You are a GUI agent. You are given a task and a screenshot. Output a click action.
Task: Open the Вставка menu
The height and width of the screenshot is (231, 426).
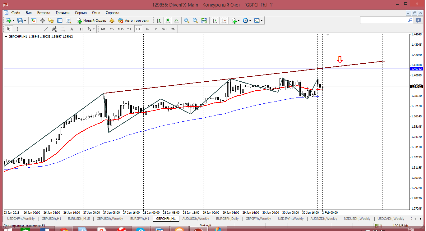click(x=44, y=13)
